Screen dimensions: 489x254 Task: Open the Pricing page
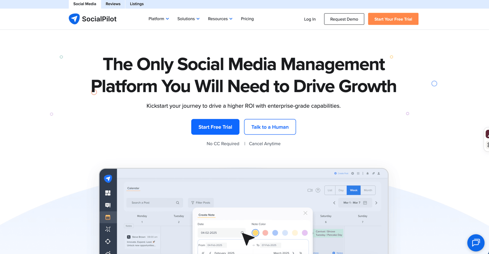pos(247,19)
